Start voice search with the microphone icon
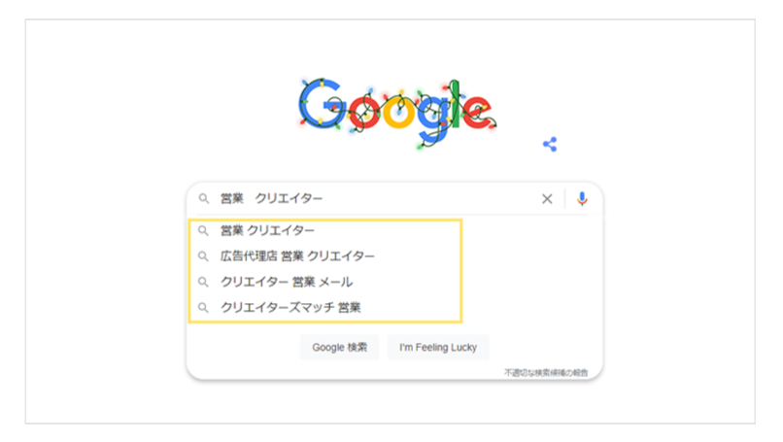Viewport: 783px width, 442px height. click(x=582, y=199)
